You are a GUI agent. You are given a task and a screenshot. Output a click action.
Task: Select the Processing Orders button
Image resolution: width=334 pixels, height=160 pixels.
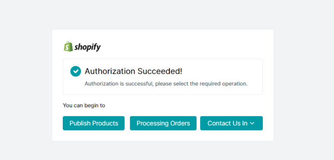pyautogui.click(x=163, y=123)
